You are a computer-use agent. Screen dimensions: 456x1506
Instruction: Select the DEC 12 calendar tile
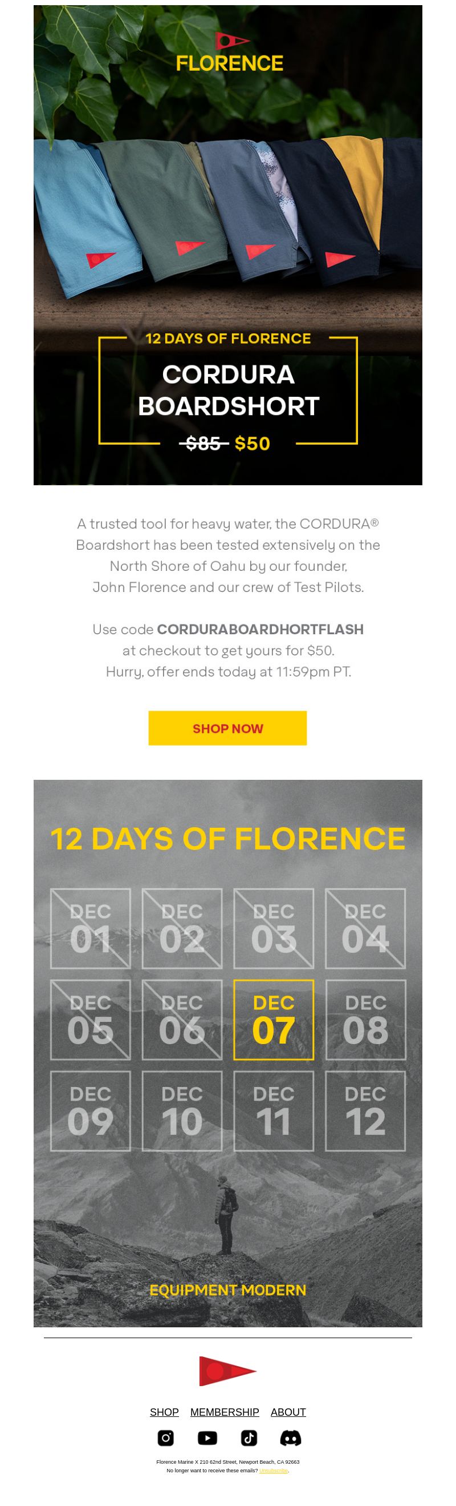click(x=365, y=1111)
